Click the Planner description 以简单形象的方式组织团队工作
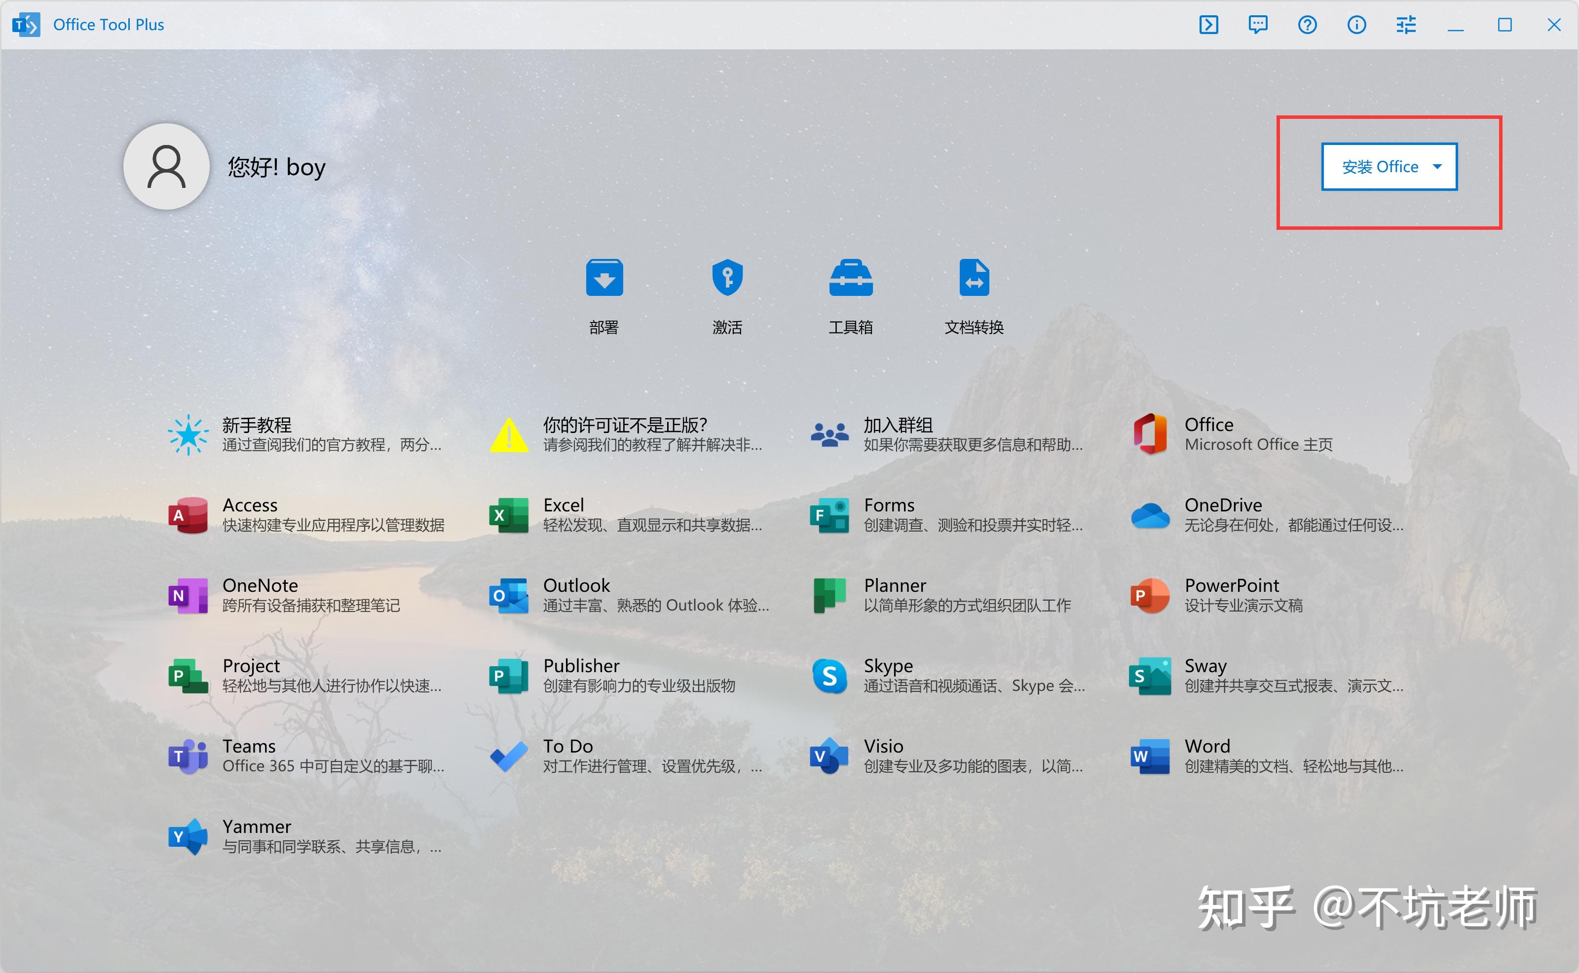The height and width of the screenshot is (973, 1579). (x=968, y=606)
